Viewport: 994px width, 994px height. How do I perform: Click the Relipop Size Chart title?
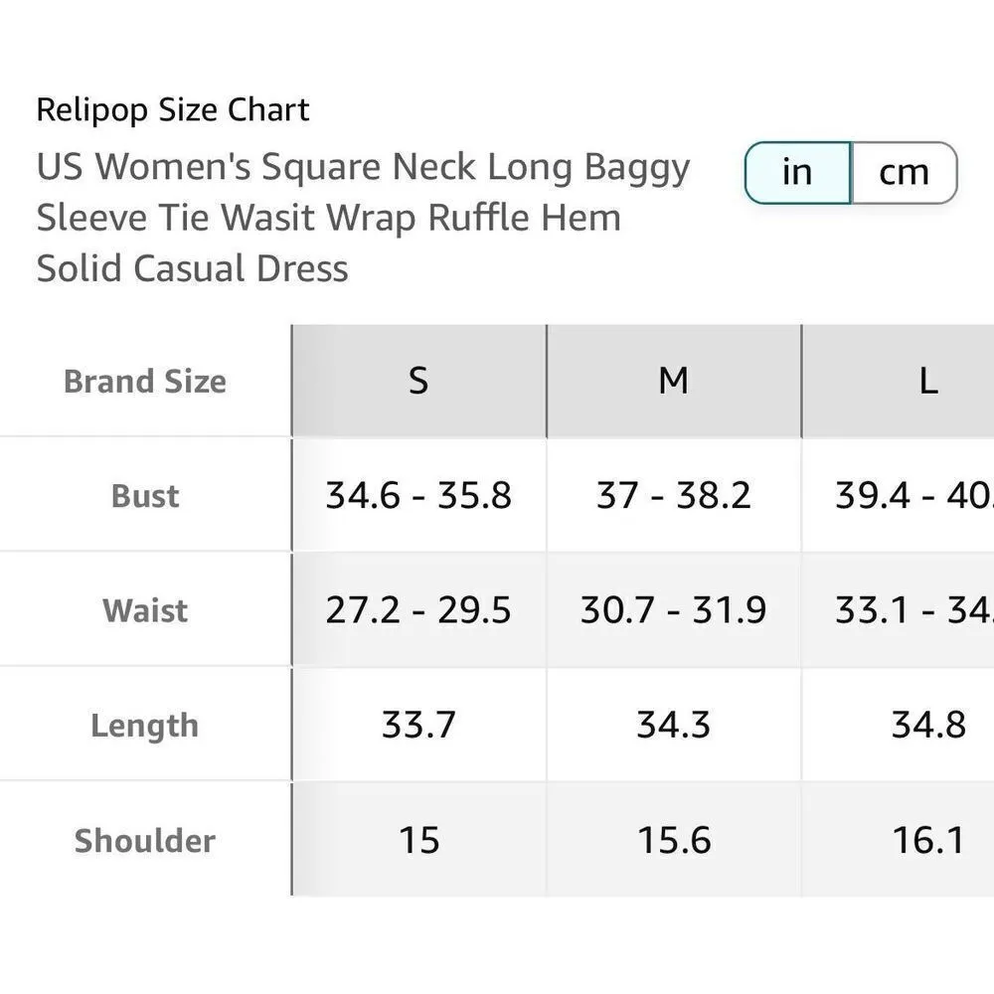pyautogui.click(x=173, y=109)
